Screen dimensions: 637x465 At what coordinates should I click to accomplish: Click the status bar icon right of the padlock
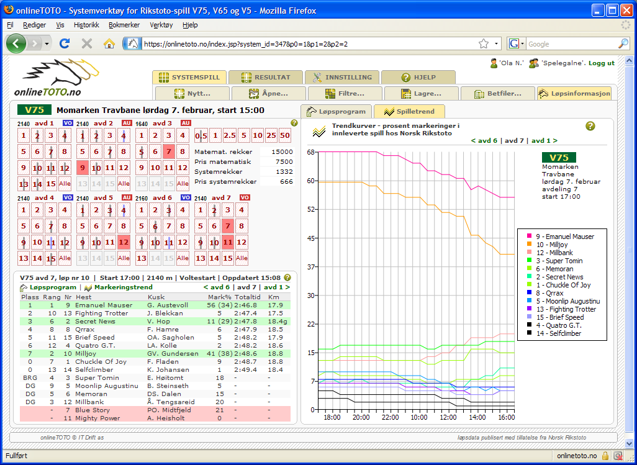point(618,456)
